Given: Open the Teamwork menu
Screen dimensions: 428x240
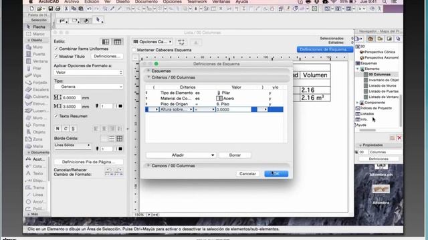Looking at the screenshot, I should 197,1.
